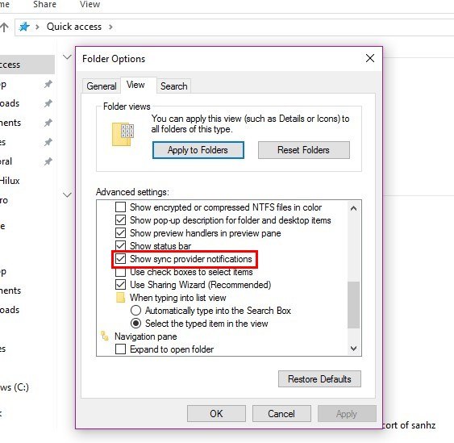Collapse the lower section chevron in Explorer window
This screenshot has width=454, height=443.
pos(67,194)
